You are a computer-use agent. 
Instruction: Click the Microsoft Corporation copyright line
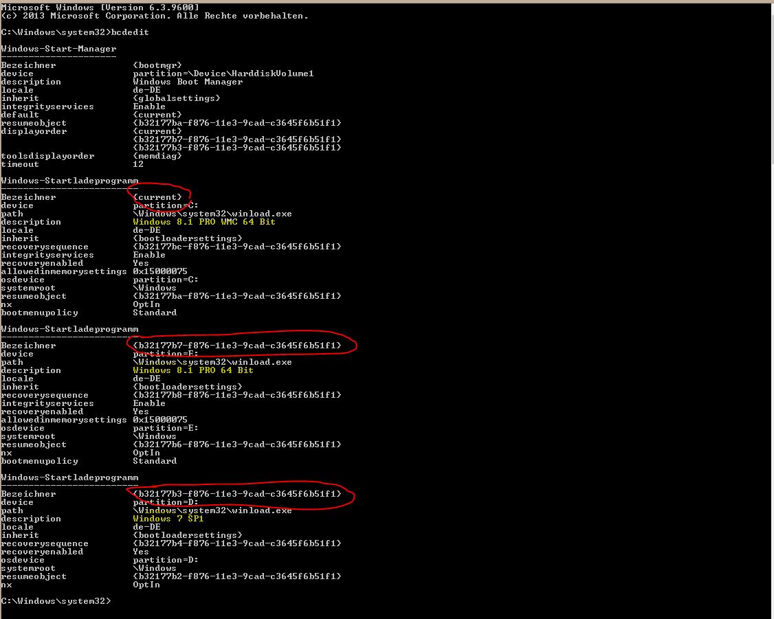pyautogui.click(x=155, y=16)
